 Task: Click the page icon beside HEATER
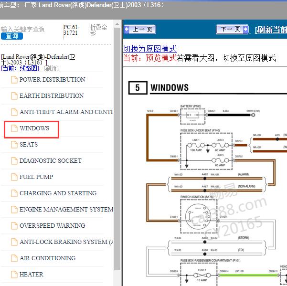(14, 274)
